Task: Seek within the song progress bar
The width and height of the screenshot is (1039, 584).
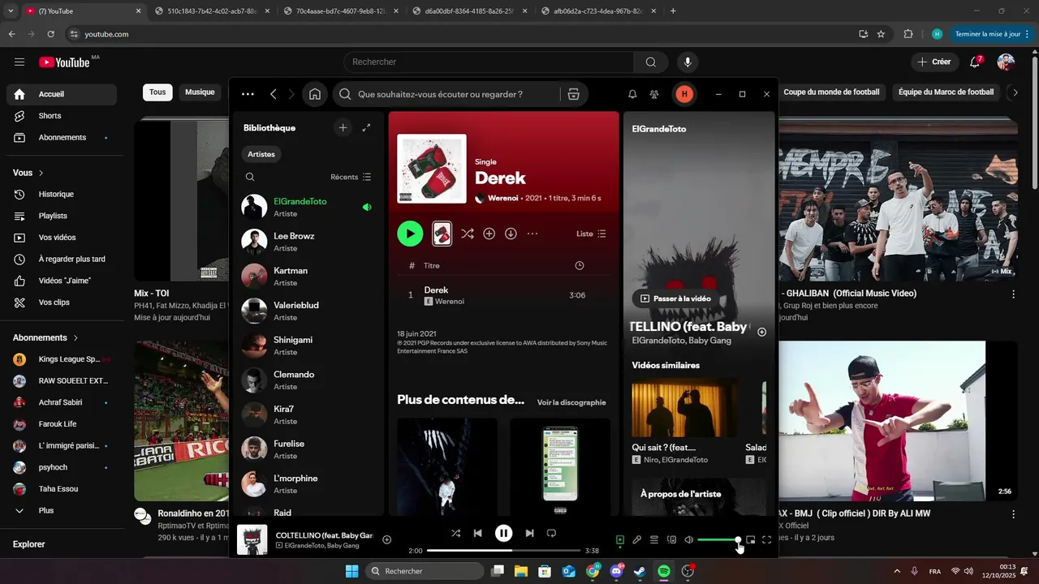Action: coord(503,551)
